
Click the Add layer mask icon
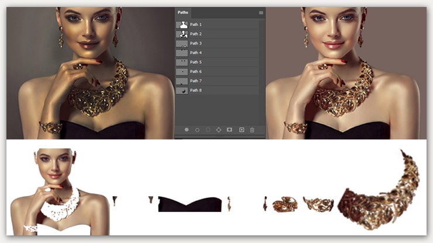coord(229,130)
